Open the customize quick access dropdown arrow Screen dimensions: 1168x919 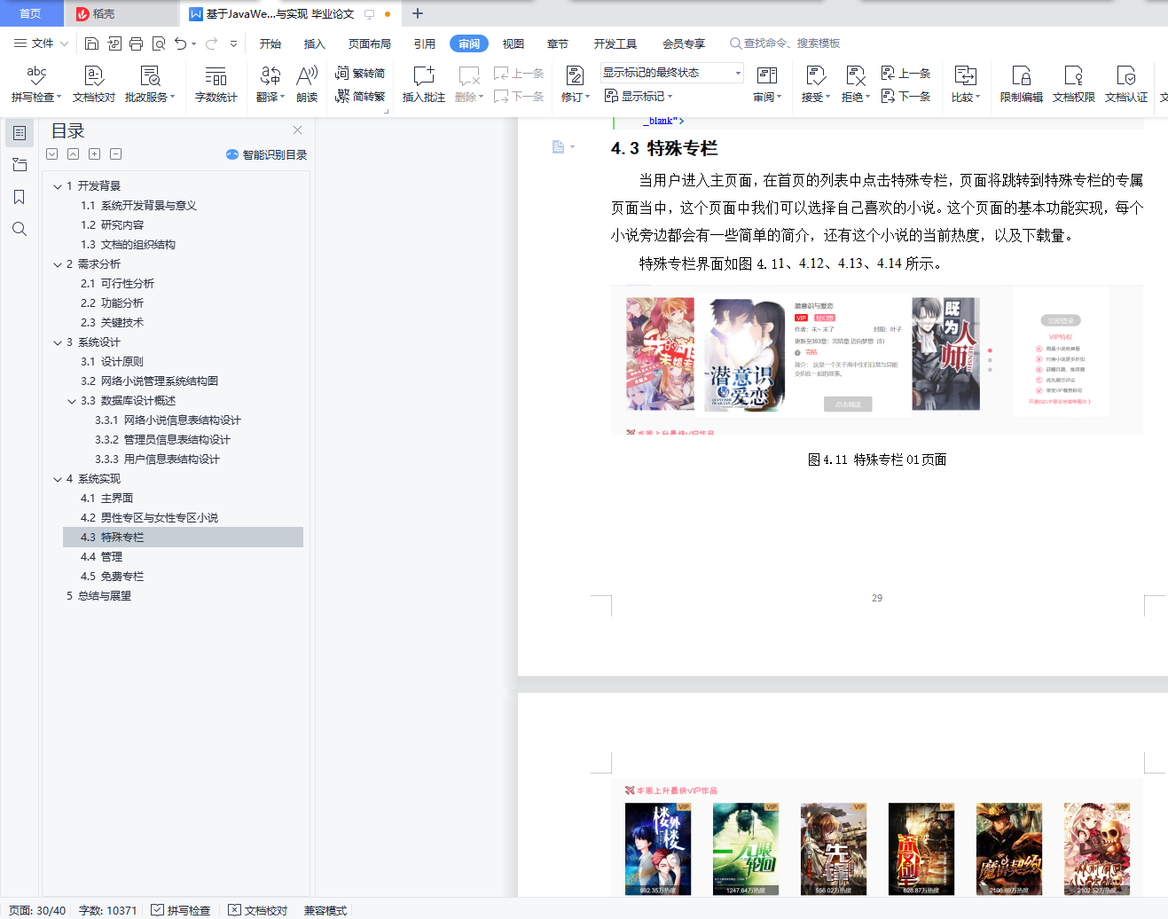click(x=234, y=43)
